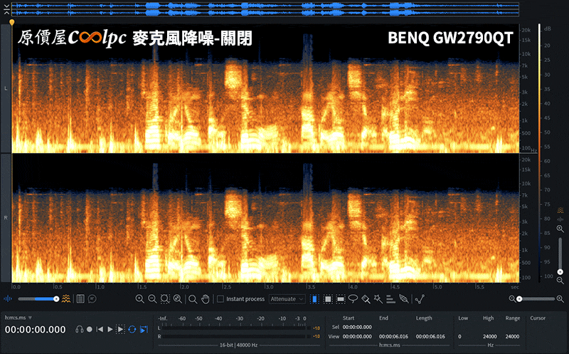Viewport: 569px width, 354px height.
Task: Select the Frequency selection tool
Action: tap(341, 299)
